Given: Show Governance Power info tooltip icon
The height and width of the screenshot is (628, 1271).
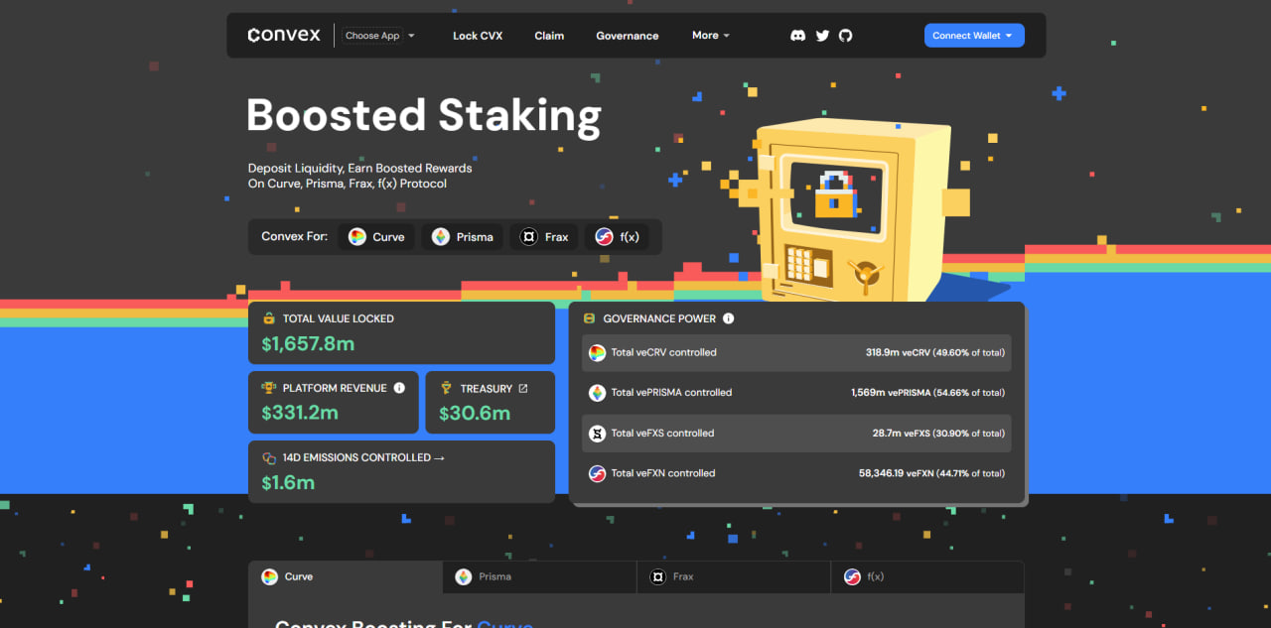Looking at the screenshot, I should pyautogui.click(x=728, y=318).
